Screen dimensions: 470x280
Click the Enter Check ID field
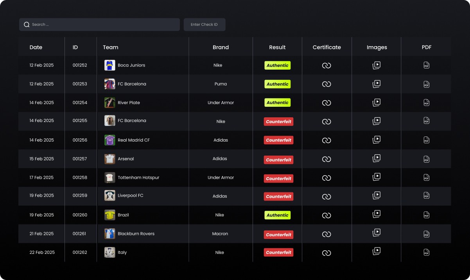point(205,24)
